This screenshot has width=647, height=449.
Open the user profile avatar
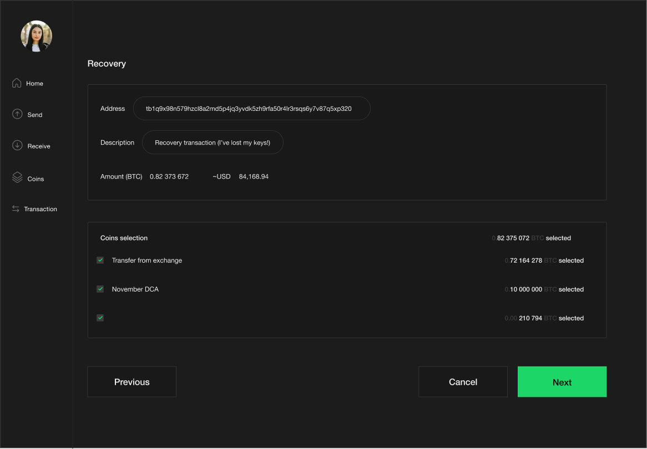(x=37, y=37)
